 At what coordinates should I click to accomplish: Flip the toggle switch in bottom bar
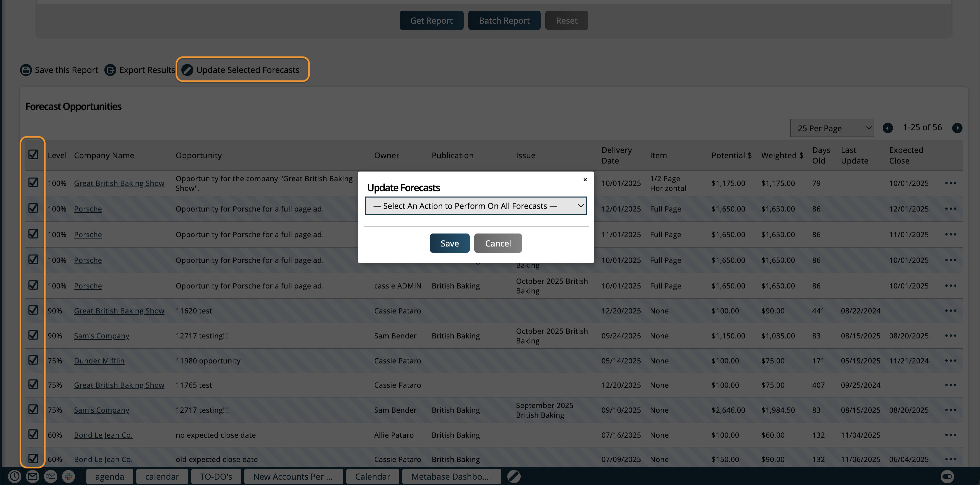[947, 476]
